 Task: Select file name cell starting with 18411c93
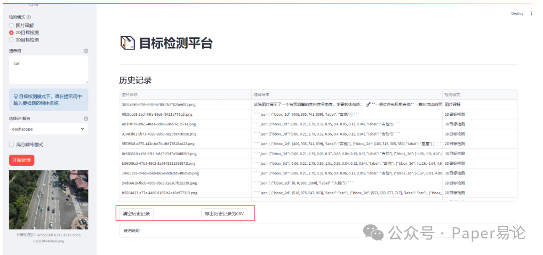coord(185,173)
